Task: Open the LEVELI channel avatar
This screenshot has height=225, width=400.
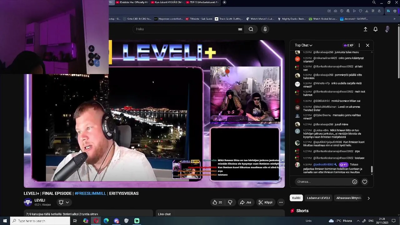Action: (28, 202)
